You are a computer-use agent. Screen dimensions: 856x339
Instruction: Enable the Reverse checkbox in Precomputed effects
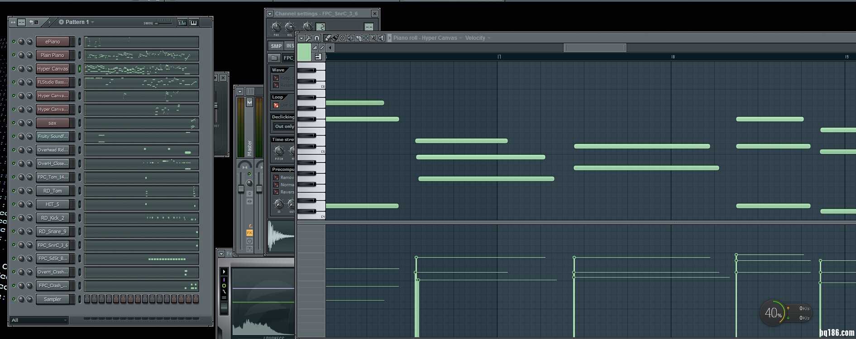click(276, 192)
